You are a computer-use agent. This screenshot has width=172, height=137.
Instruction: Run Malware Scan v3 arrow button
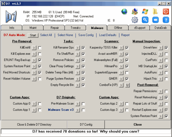78,110
